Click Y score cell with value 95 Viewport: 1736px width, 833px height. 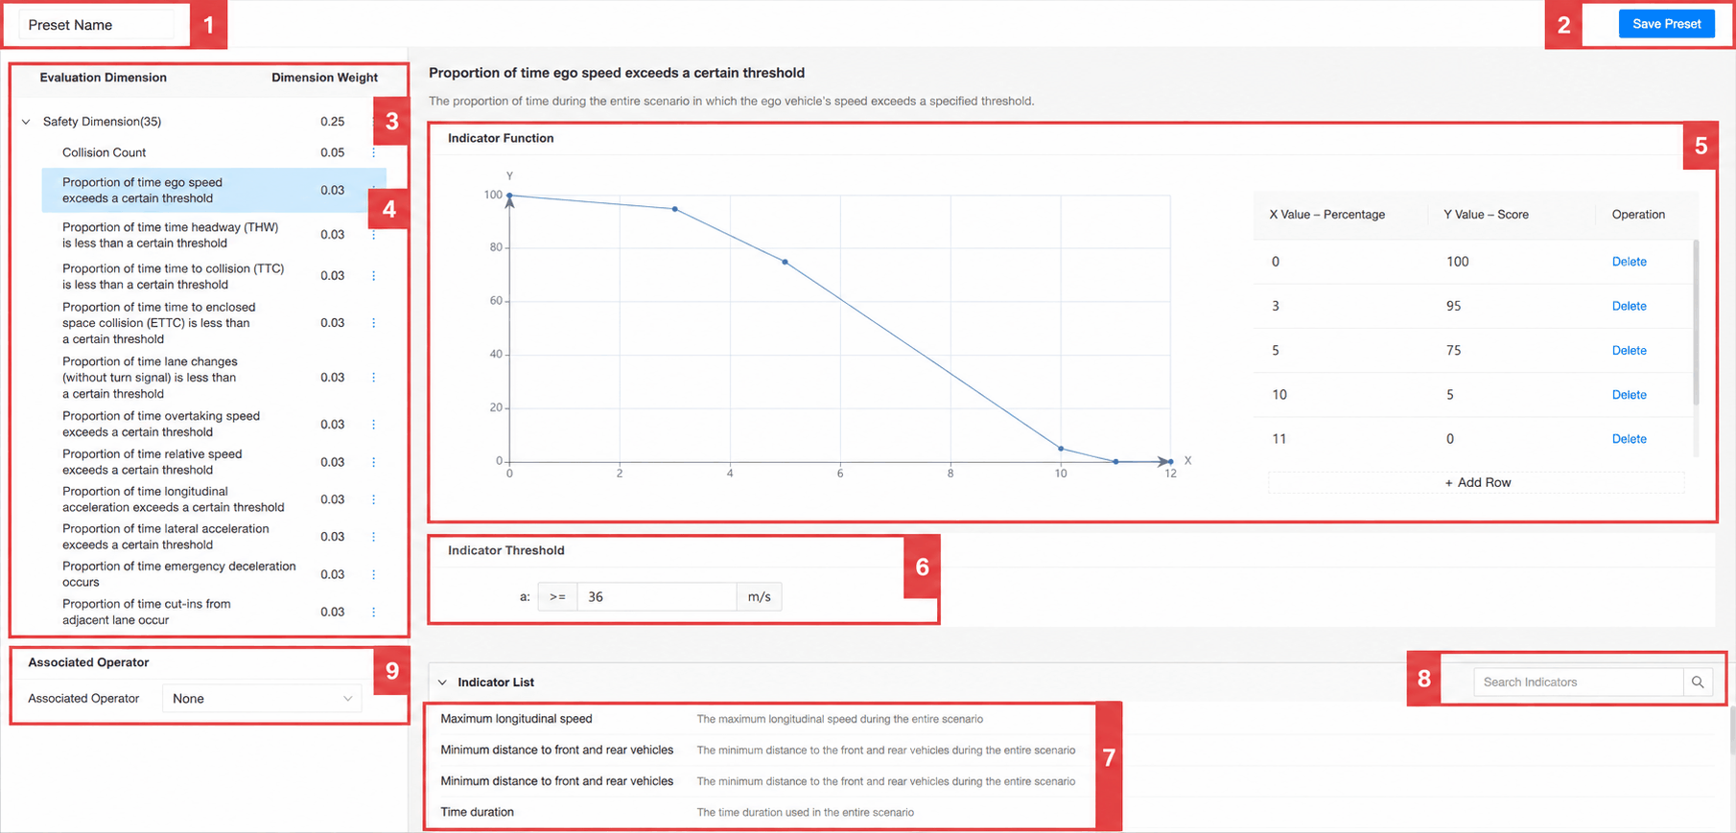[1453, 306]
